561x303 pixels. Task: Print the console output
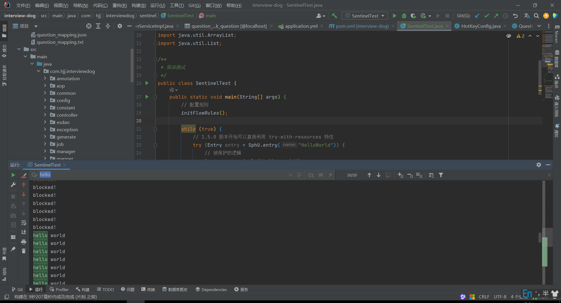[x=24, y=242]
